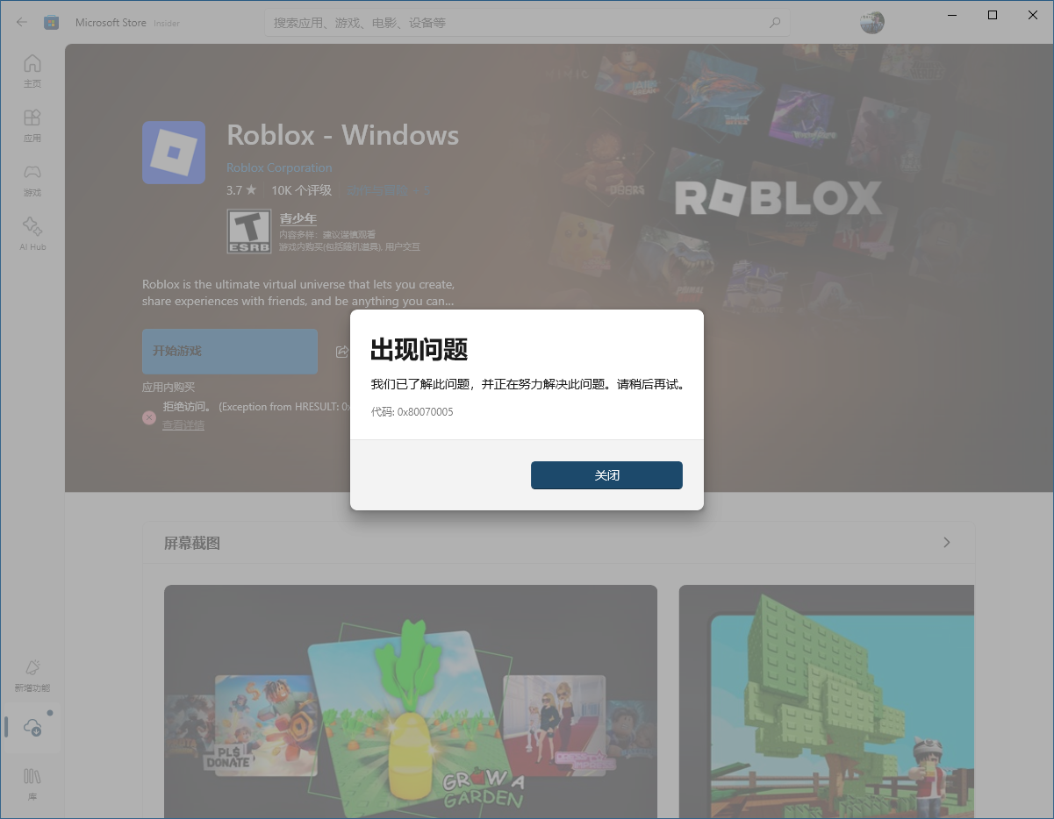The width and height of the screenshot is (1054, 819).
Task: Open the downloads cloud icon in sidebar
Action: tap(32, 727)
